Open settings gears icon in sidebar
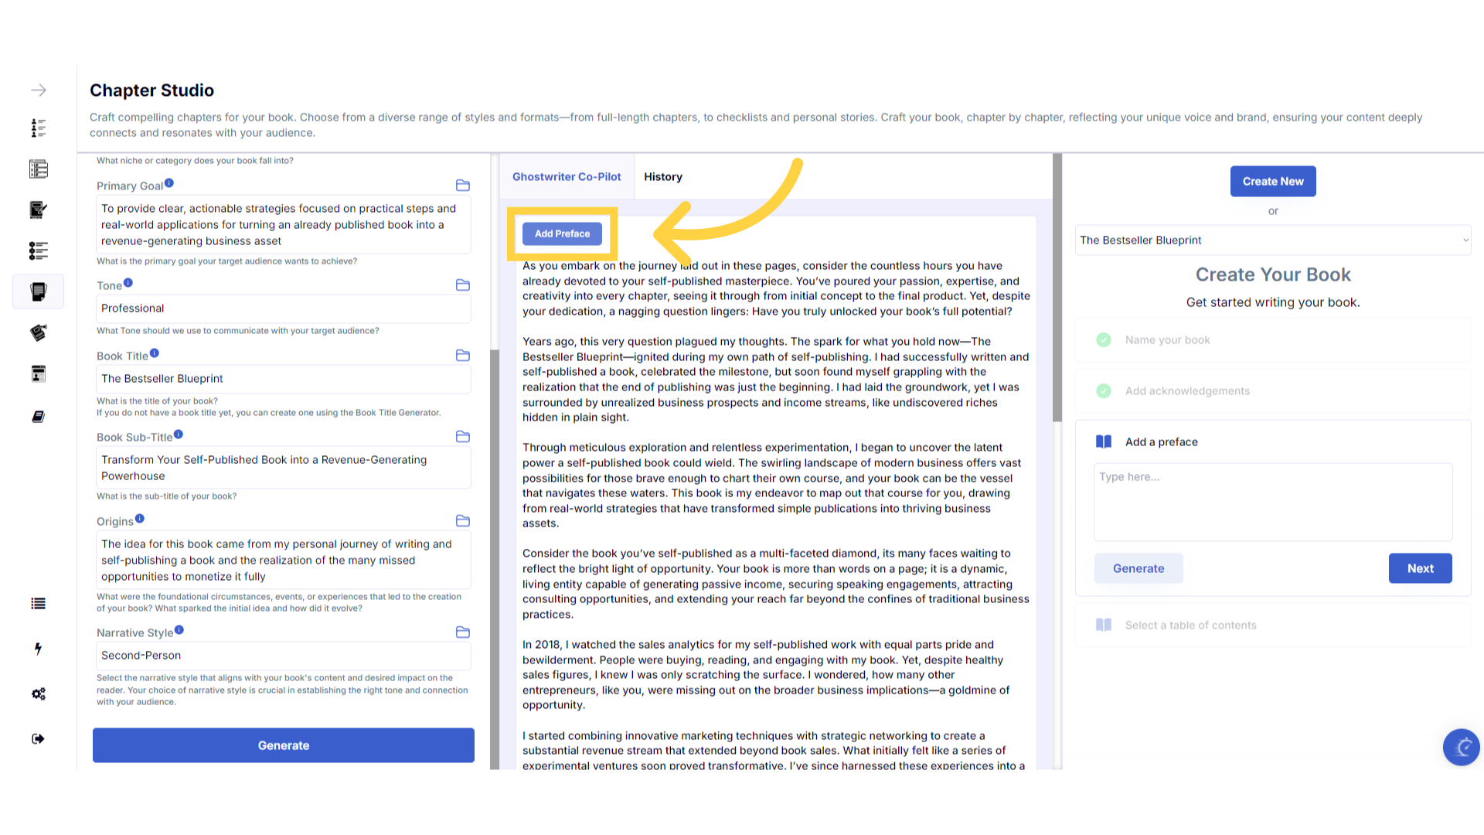This screenshot has width=1484, height=835. click(x=39, y=694)
